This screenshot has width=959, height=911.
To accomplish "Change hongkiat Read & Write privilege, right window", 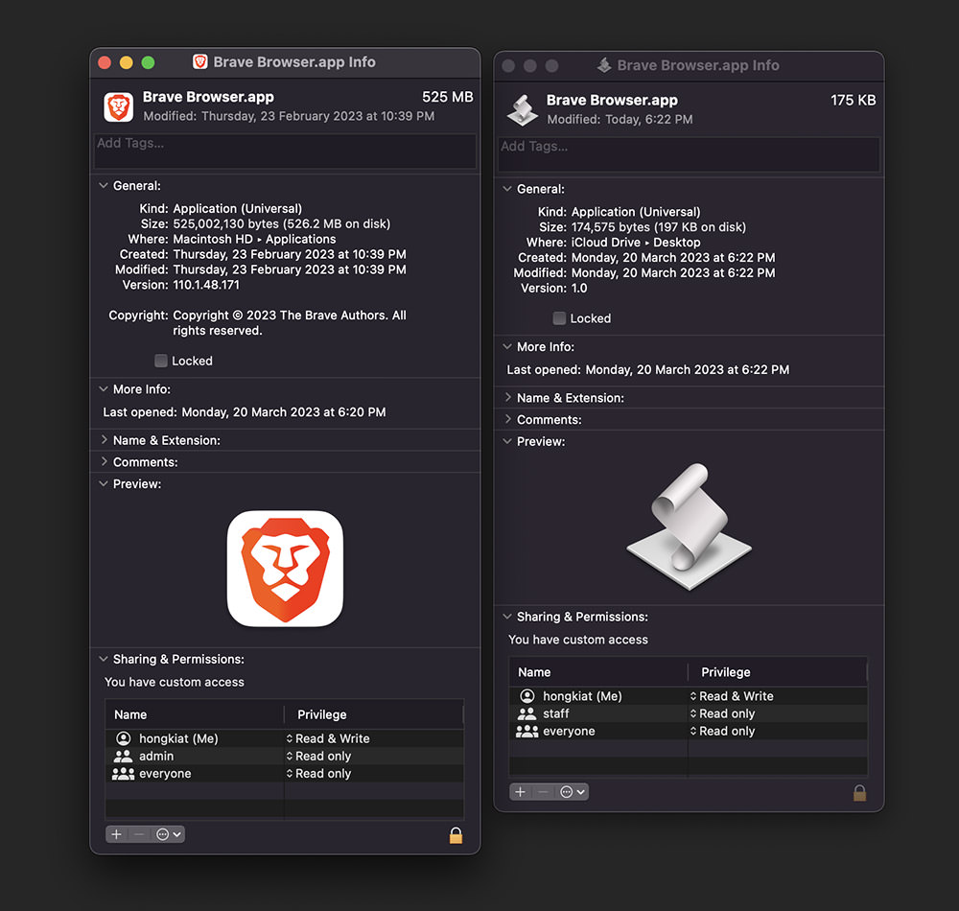I will coord(732,696).
